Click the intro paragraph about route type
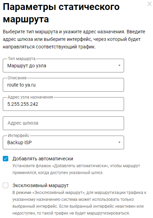Image resolution: width=153 pixels, height=218 pixels. pyautogui.click(x=74, y=39)
